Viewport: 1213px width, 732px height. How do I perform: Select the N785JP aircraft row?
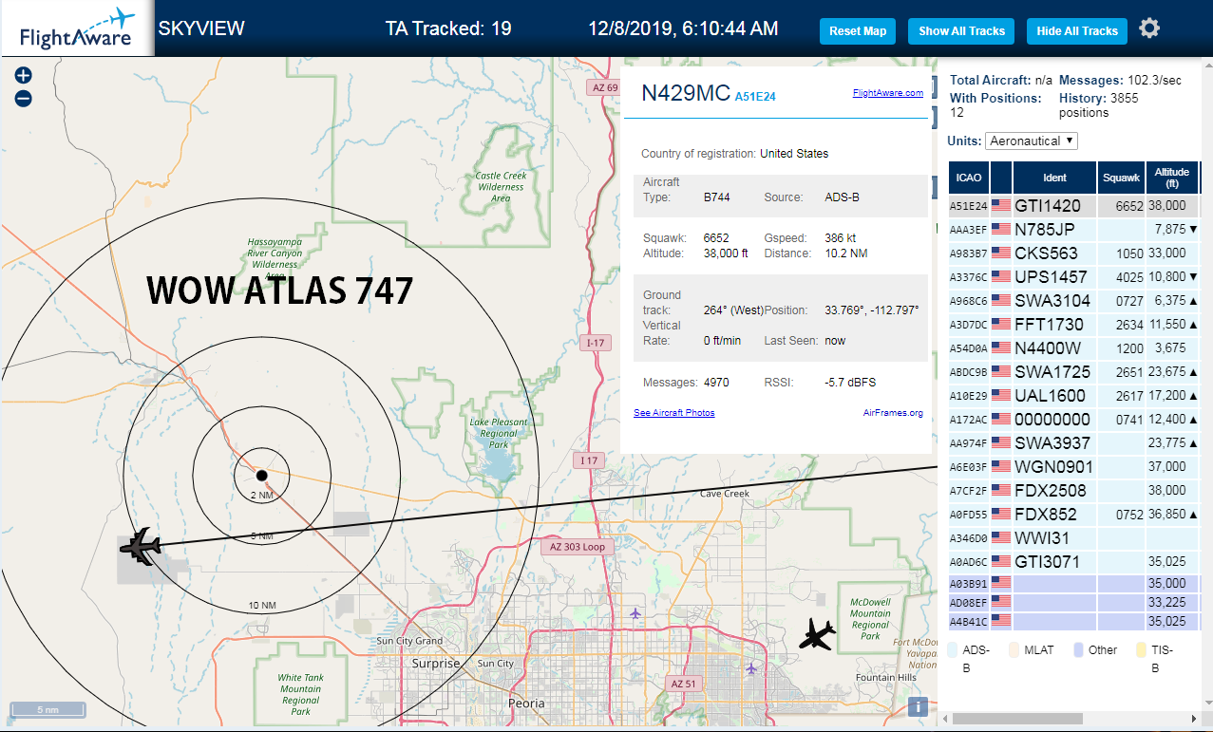(1074, 229)
